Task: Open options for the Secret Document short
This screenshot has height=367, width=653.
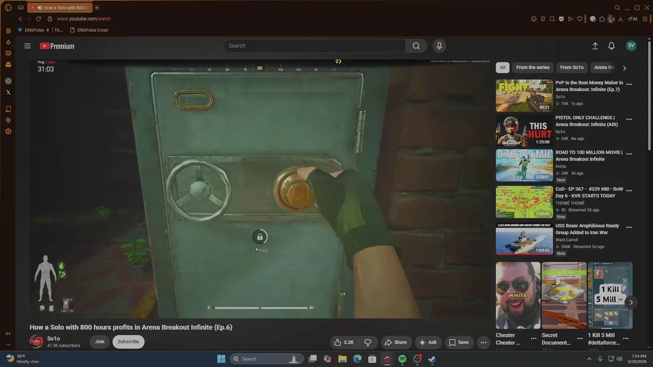Action: [580, 338]
